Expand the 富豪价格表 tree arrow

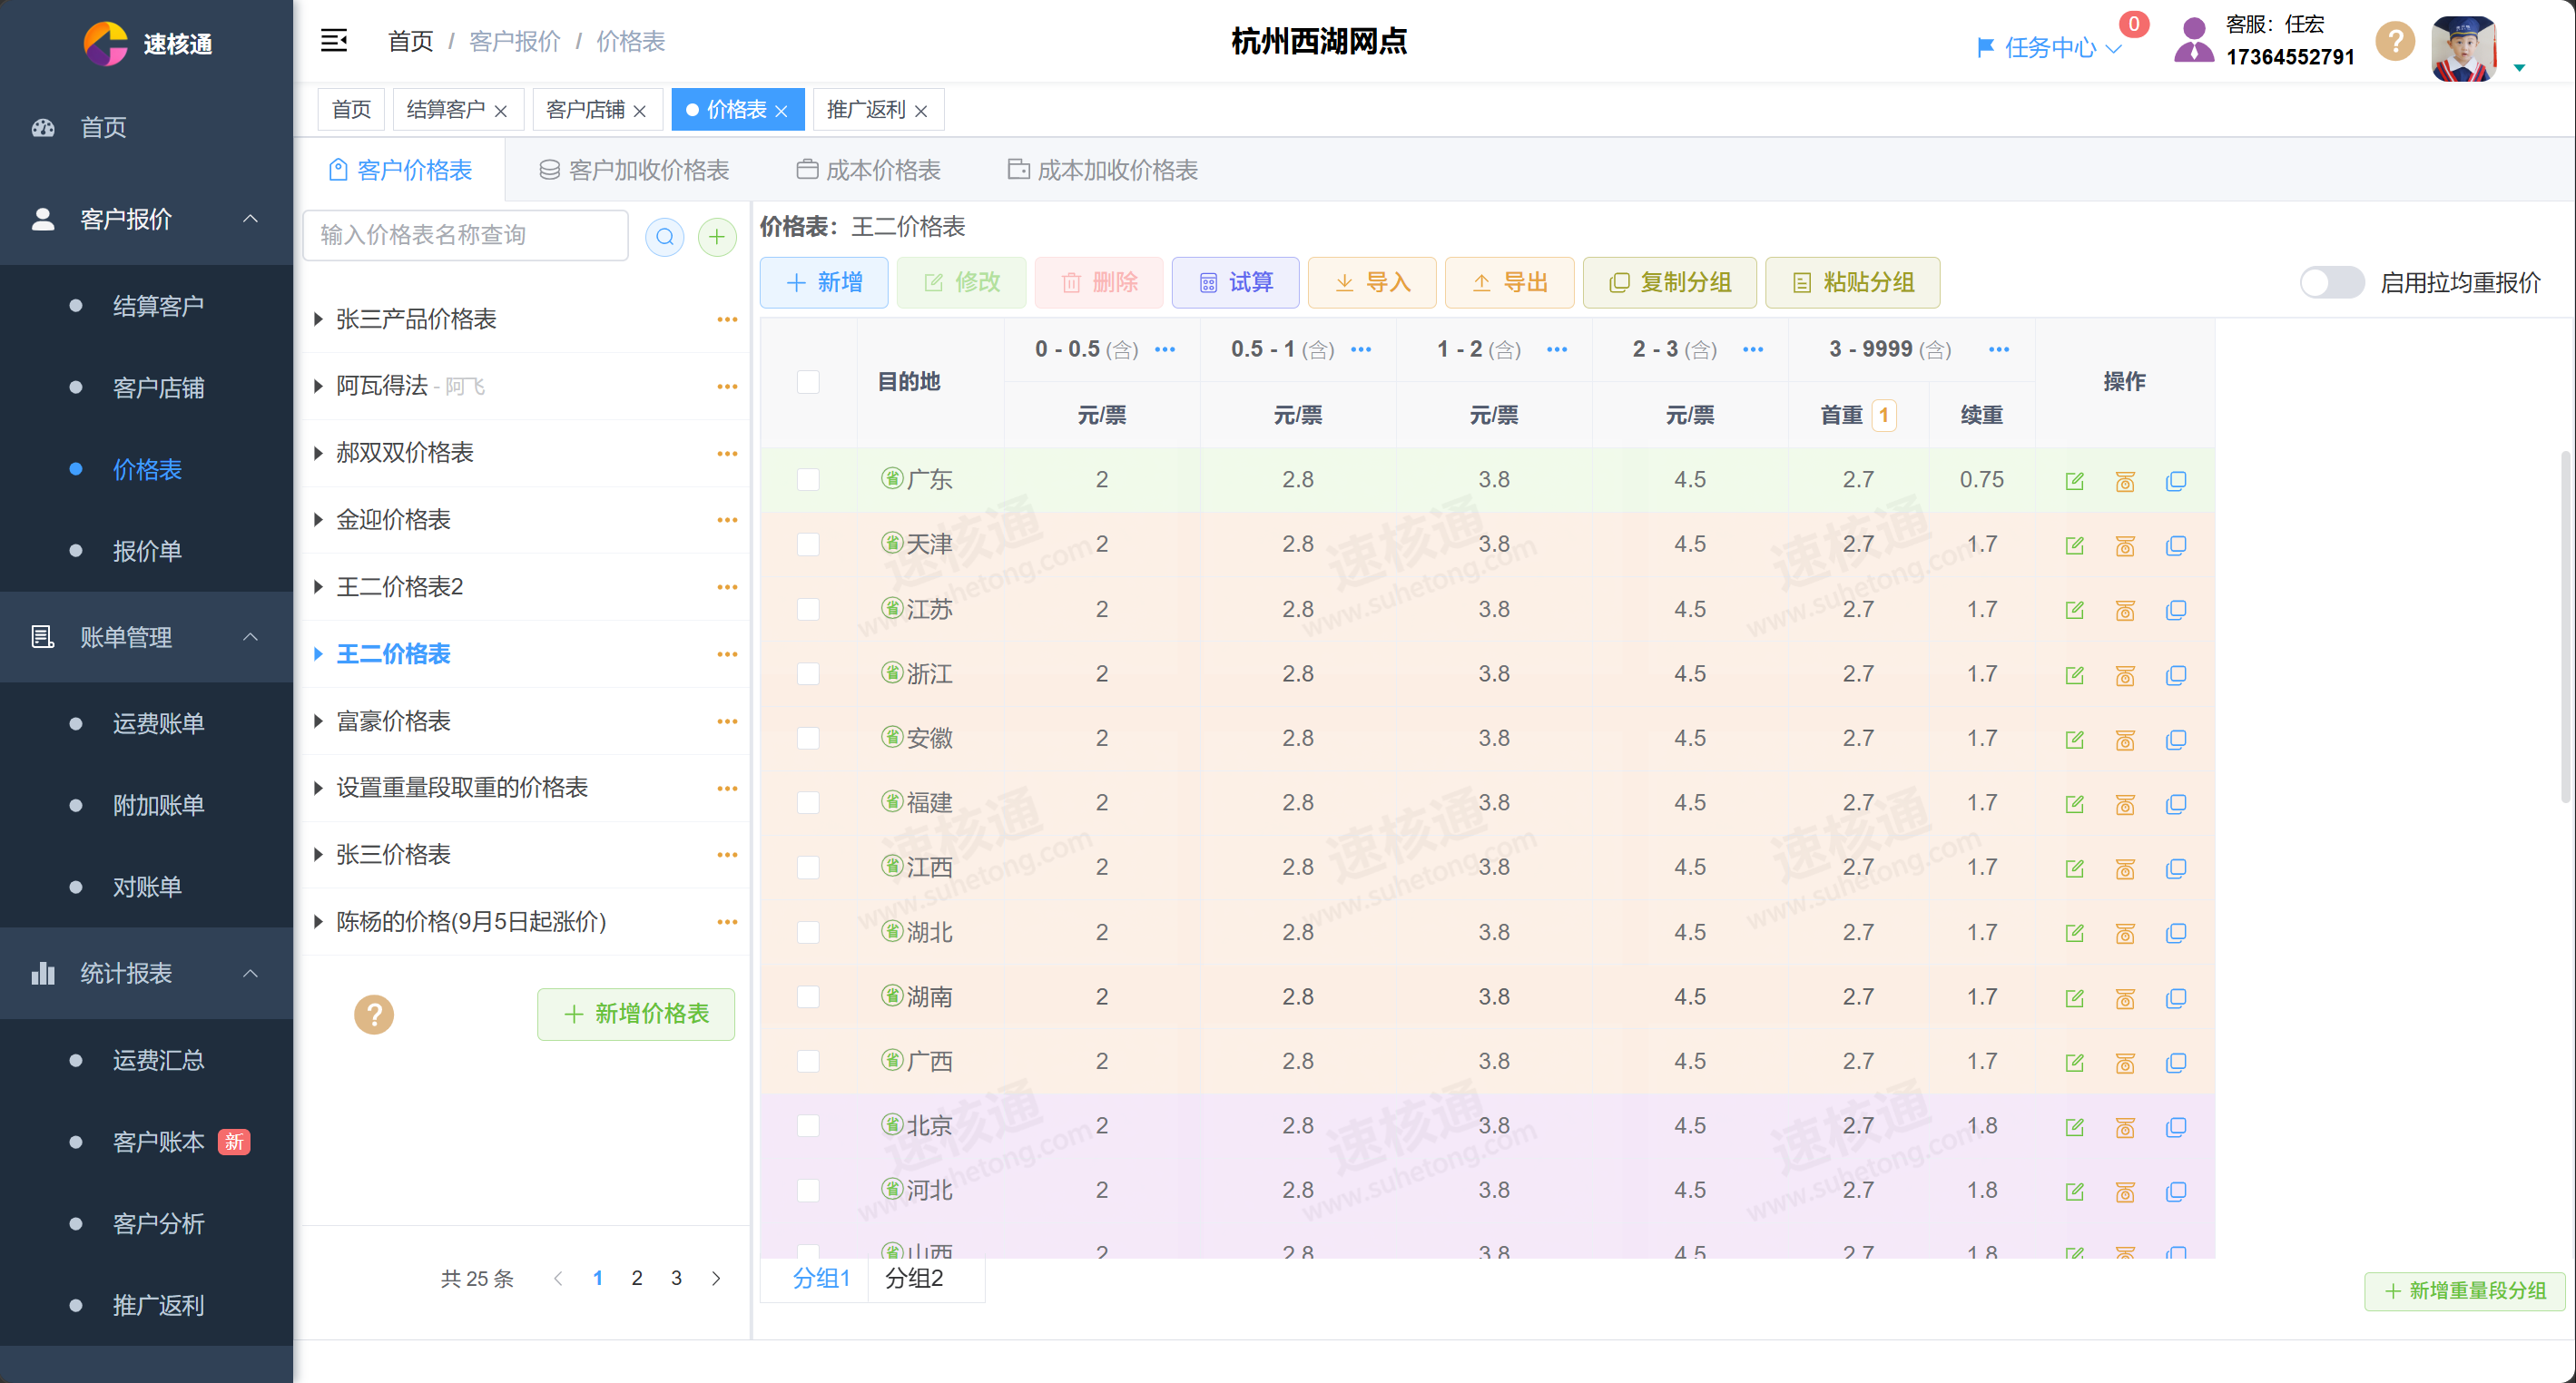(x=318, y=721)
